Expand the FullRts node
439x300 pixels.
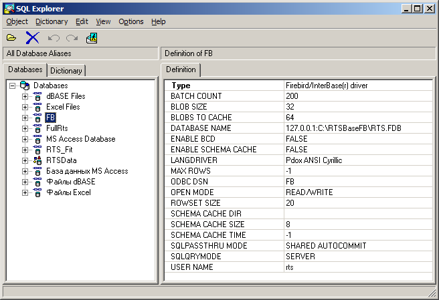click(25, 128)
